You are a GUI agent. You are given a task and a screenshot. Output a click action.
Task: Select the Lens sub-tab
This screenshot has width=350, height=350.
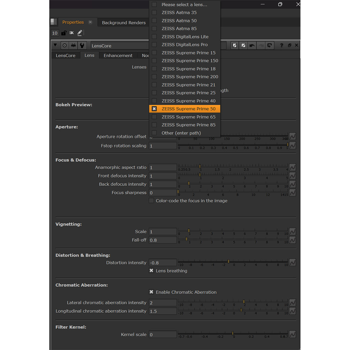tap(89, 55)
